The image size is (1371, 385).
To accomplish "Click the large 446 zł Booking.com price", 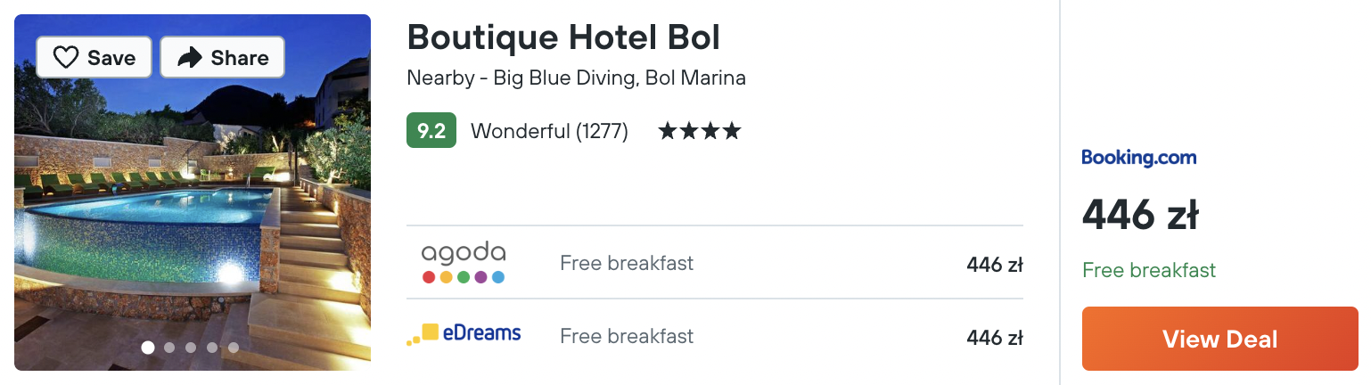I will 1140,215.
